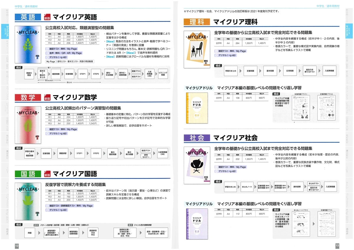
Task: Select the まとめテスト flow box
Action: pos(314,184)
